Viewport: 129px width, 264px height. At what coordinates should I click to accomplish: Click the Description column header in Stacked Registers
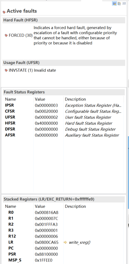click(x=75, y=206)
